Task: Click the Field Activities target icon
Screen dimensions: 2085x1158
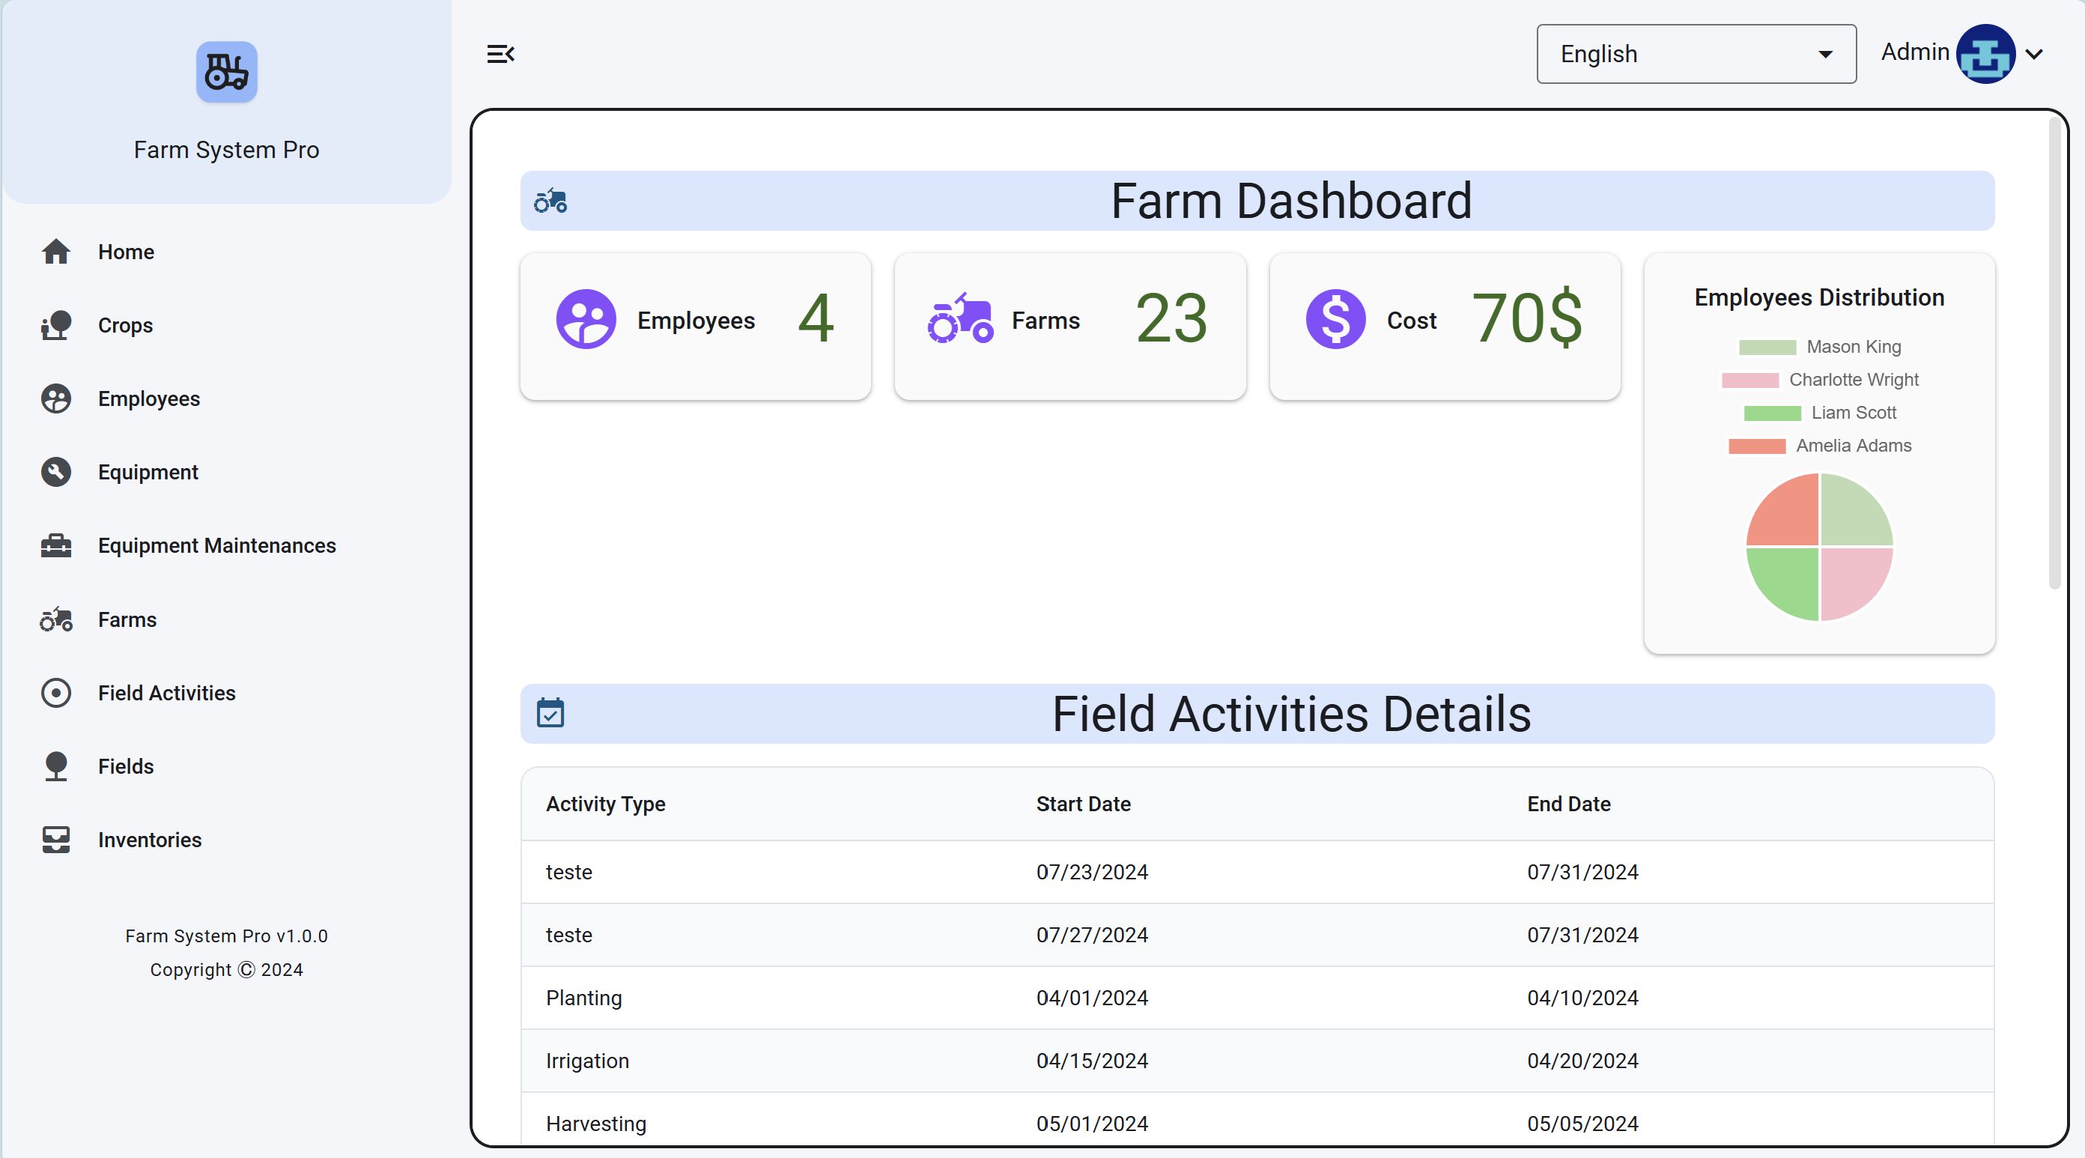Action: tap(56, 693)
